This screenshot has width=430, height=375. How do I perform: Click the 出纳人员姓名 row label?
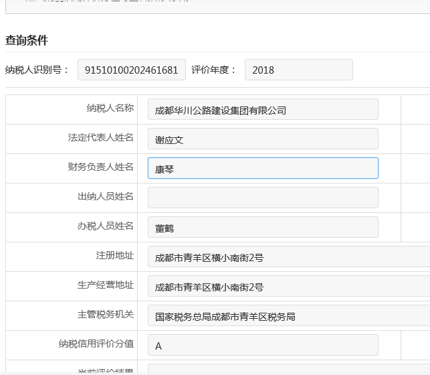(x=105, y=196)
